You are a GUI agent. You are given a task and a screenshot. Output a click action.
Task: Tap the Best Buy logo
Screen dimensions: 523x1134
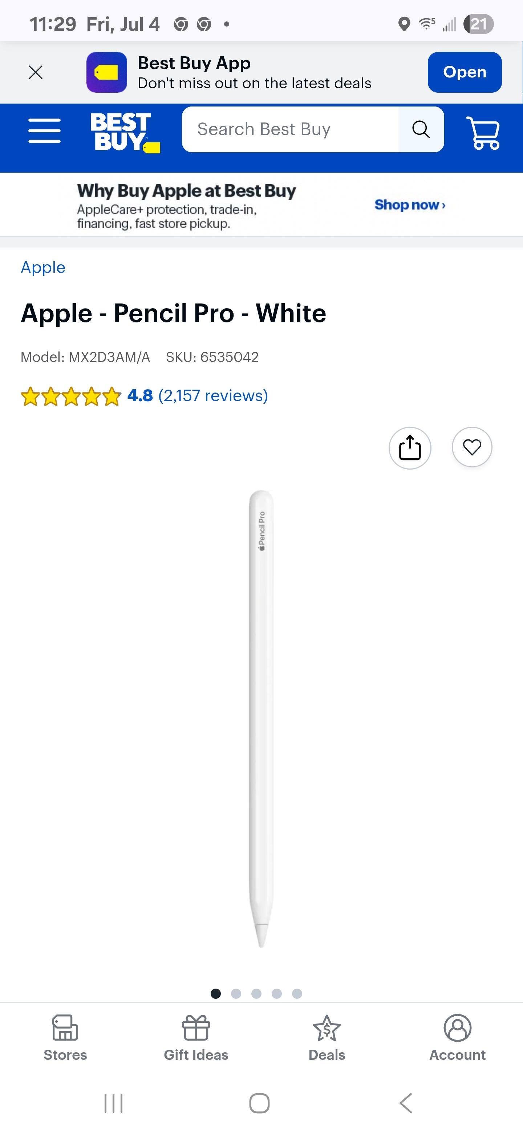[x=125, y=132]
